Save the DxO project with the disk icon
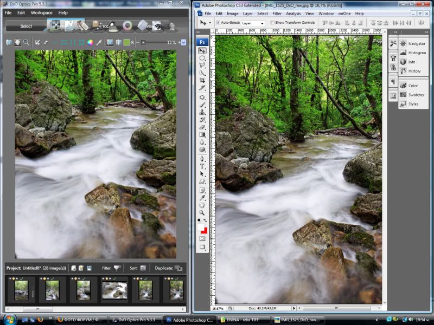 coord(88,268)
